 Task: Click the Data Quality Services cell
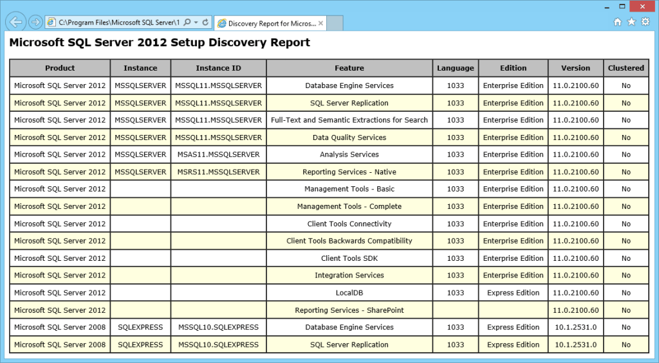point(349,137)
